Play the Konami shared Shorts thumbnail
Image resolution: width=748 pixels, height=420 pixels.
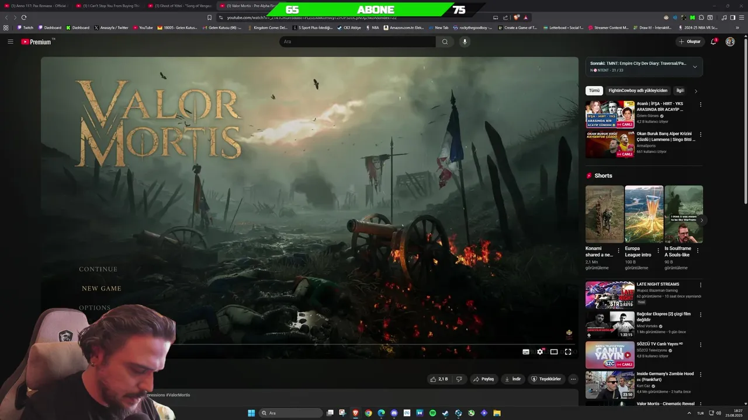click(604, 214)
